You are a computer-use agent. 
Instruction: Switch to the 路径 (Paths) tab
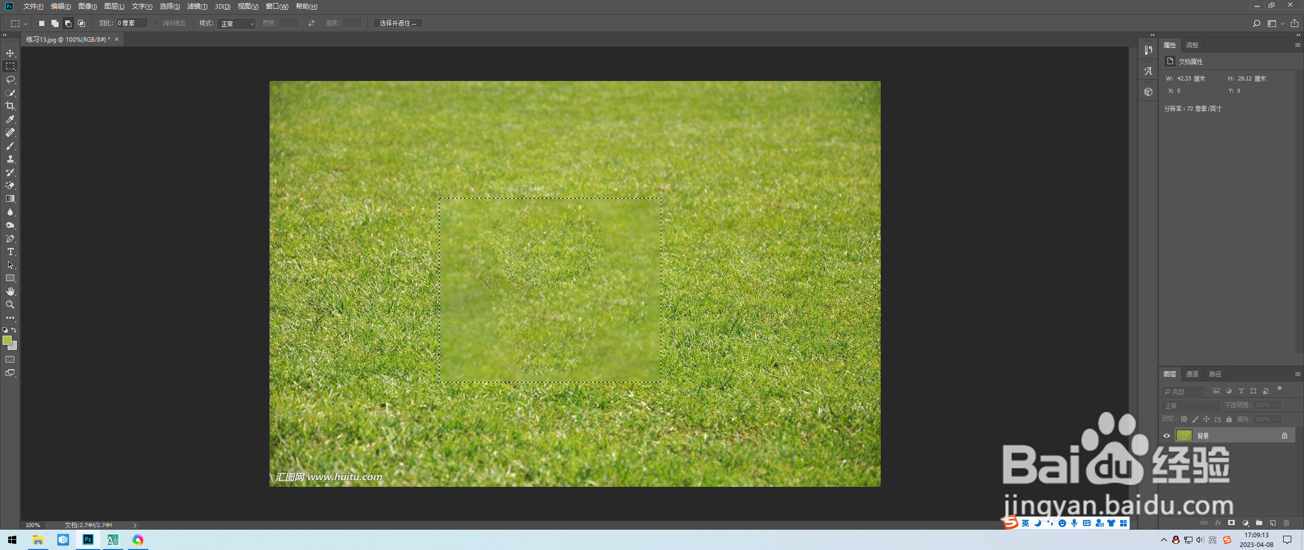(x=1215, y=374)
